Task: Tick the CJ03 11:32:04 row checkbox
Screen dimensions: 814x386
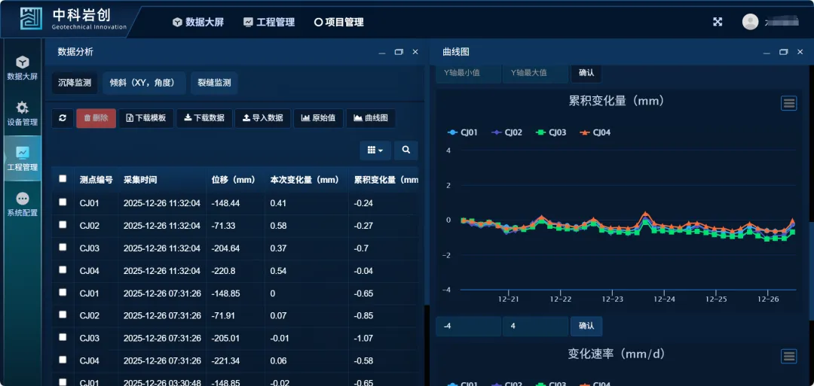Action: tap(63, 248)
